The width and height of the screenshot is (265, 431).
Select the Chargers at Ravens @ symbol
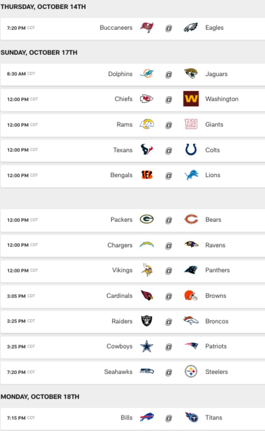tap(169, 245)
